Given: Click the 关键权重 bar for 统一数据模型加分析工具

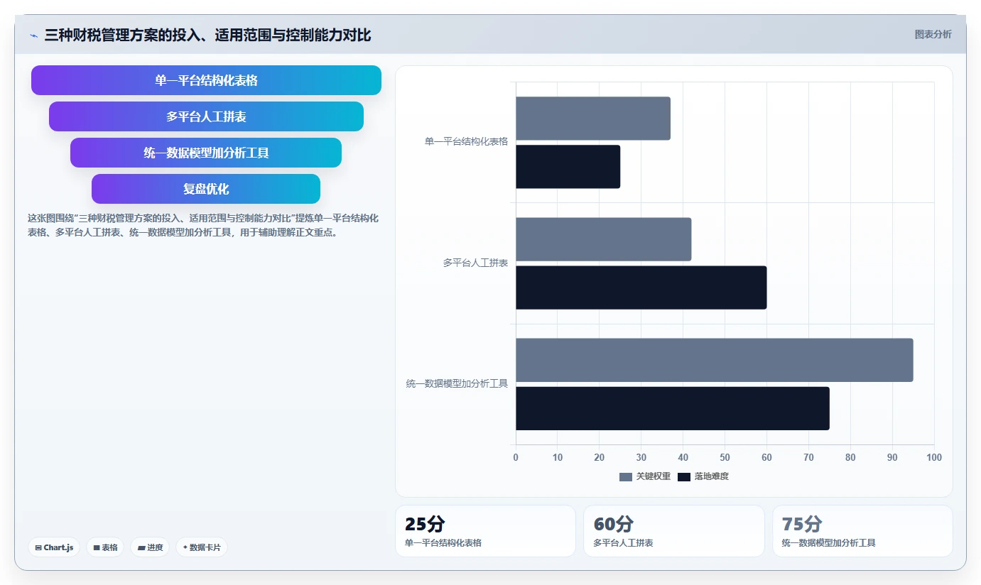Looking at the screenshot, I should (x=715, y=360).
